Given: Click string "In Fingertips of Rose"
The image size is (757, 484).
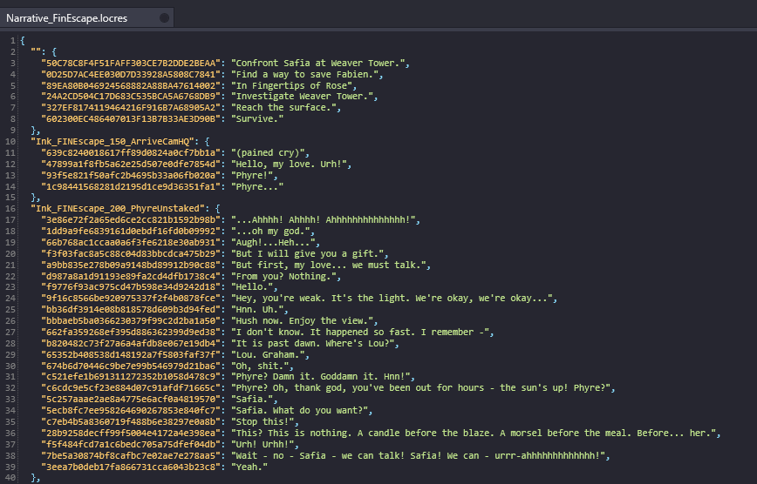Looking at the screenshot, I should [x=291, y=85].
